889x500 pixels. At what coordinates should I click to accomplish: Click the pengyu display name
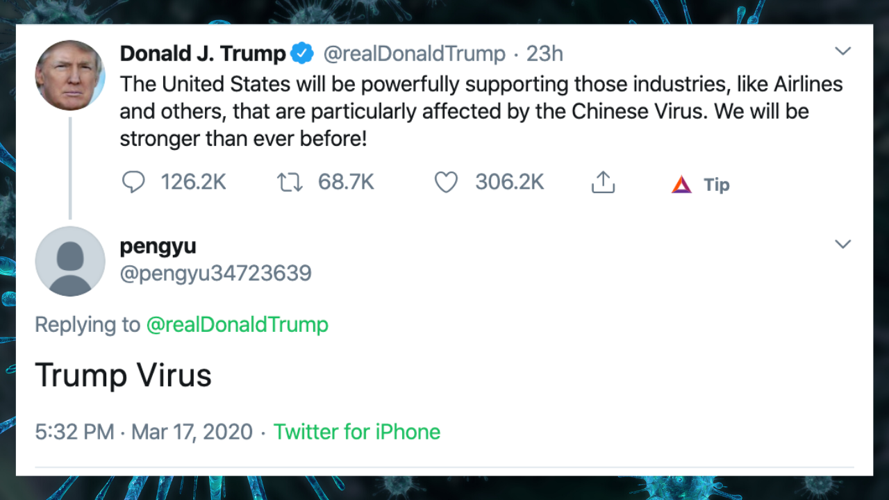click(x=158, y=246)
